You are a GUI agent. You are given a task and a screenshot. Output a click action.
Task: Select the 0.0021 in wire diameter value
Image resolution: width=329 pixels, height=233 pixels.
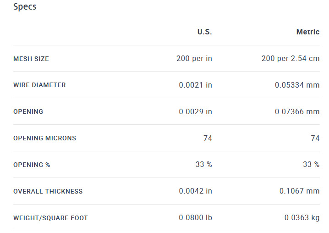195,85
